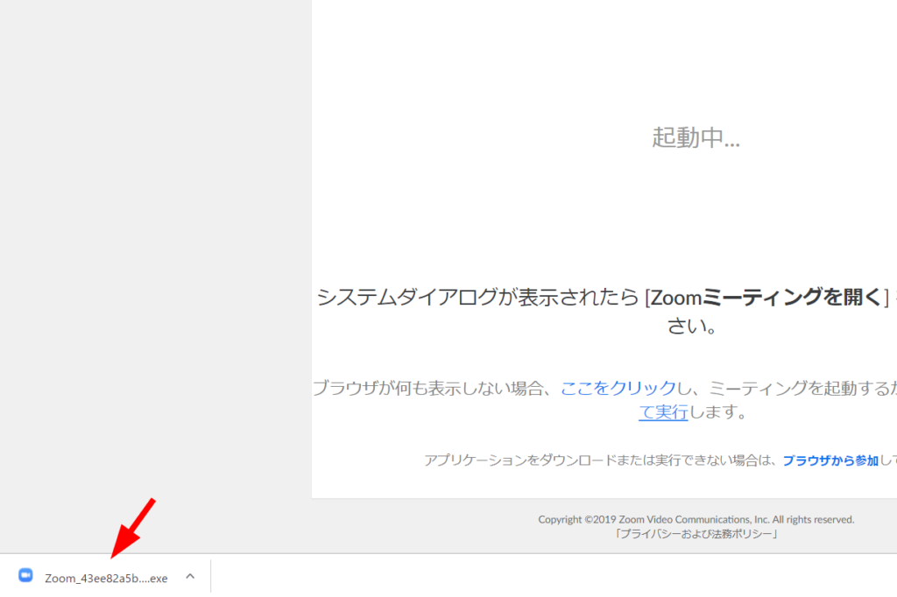Click the て実行 link
This screenshot has height=597, width=897.
point(664,411)
